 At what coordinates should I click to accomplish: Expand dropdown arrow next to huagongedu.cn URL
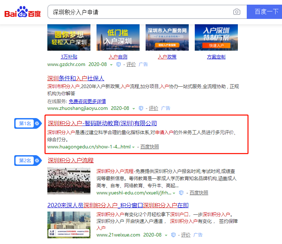pyautogui.click(x=133, y=147)
